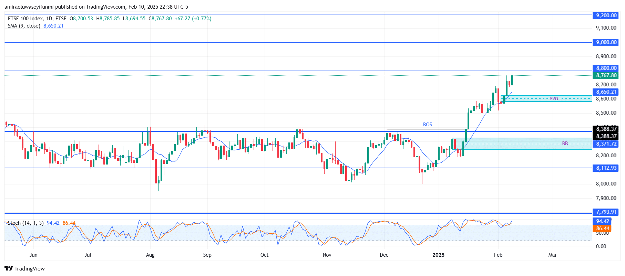Click the 8,800.00 price label

[606, 68]
